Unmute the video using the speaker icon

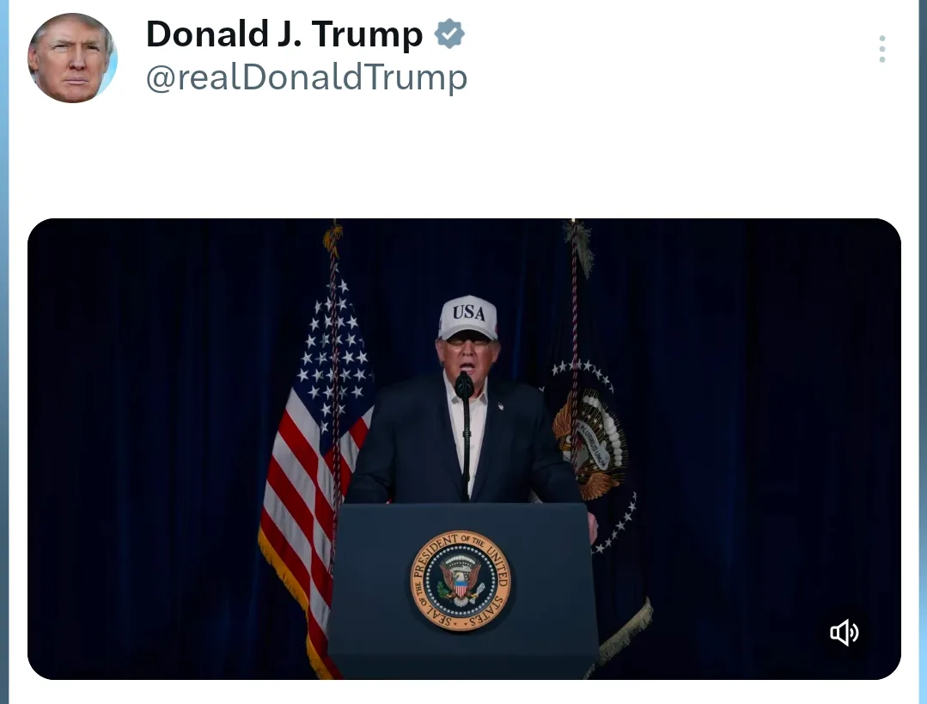pos(845,633)
